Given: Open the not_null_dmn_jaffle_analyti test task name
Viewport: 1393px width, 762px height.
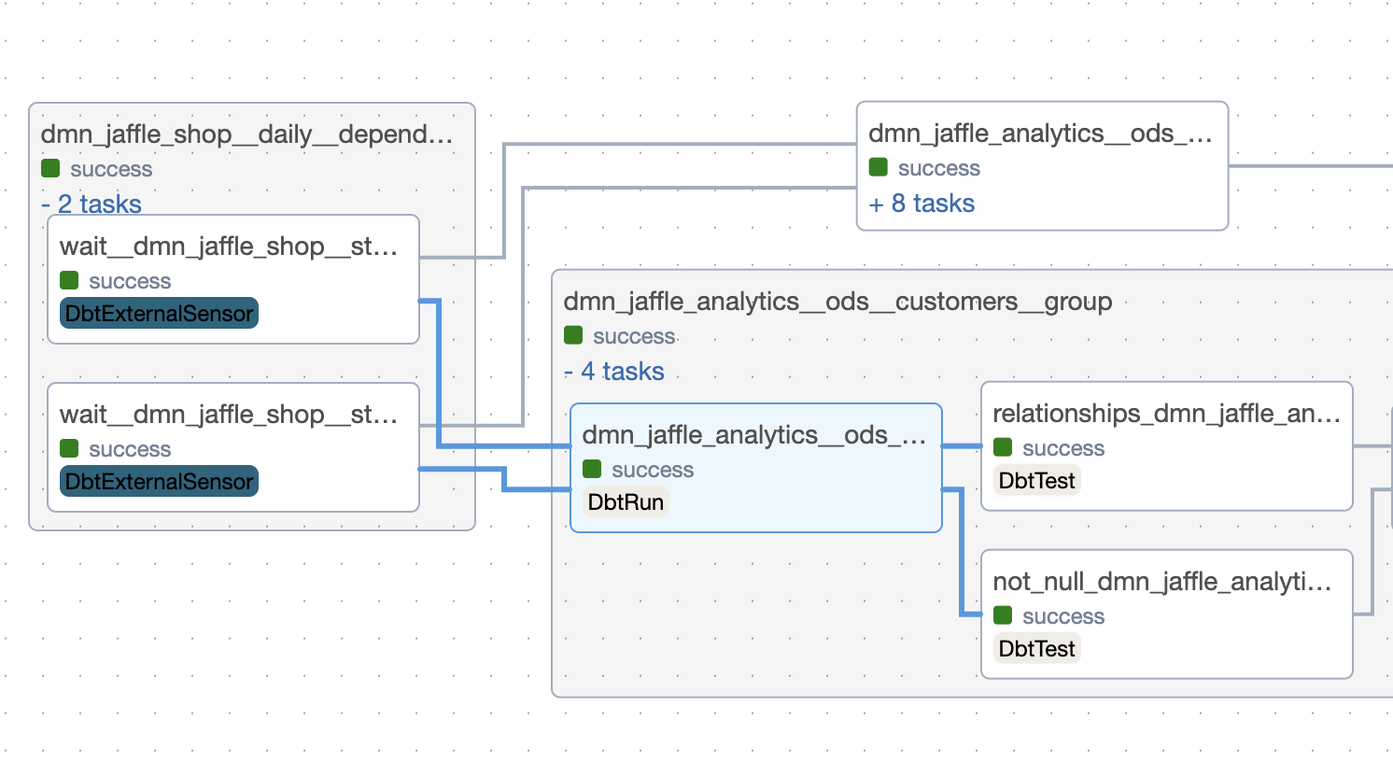Looking at the screenshot, I should [x=1161, y=582].
